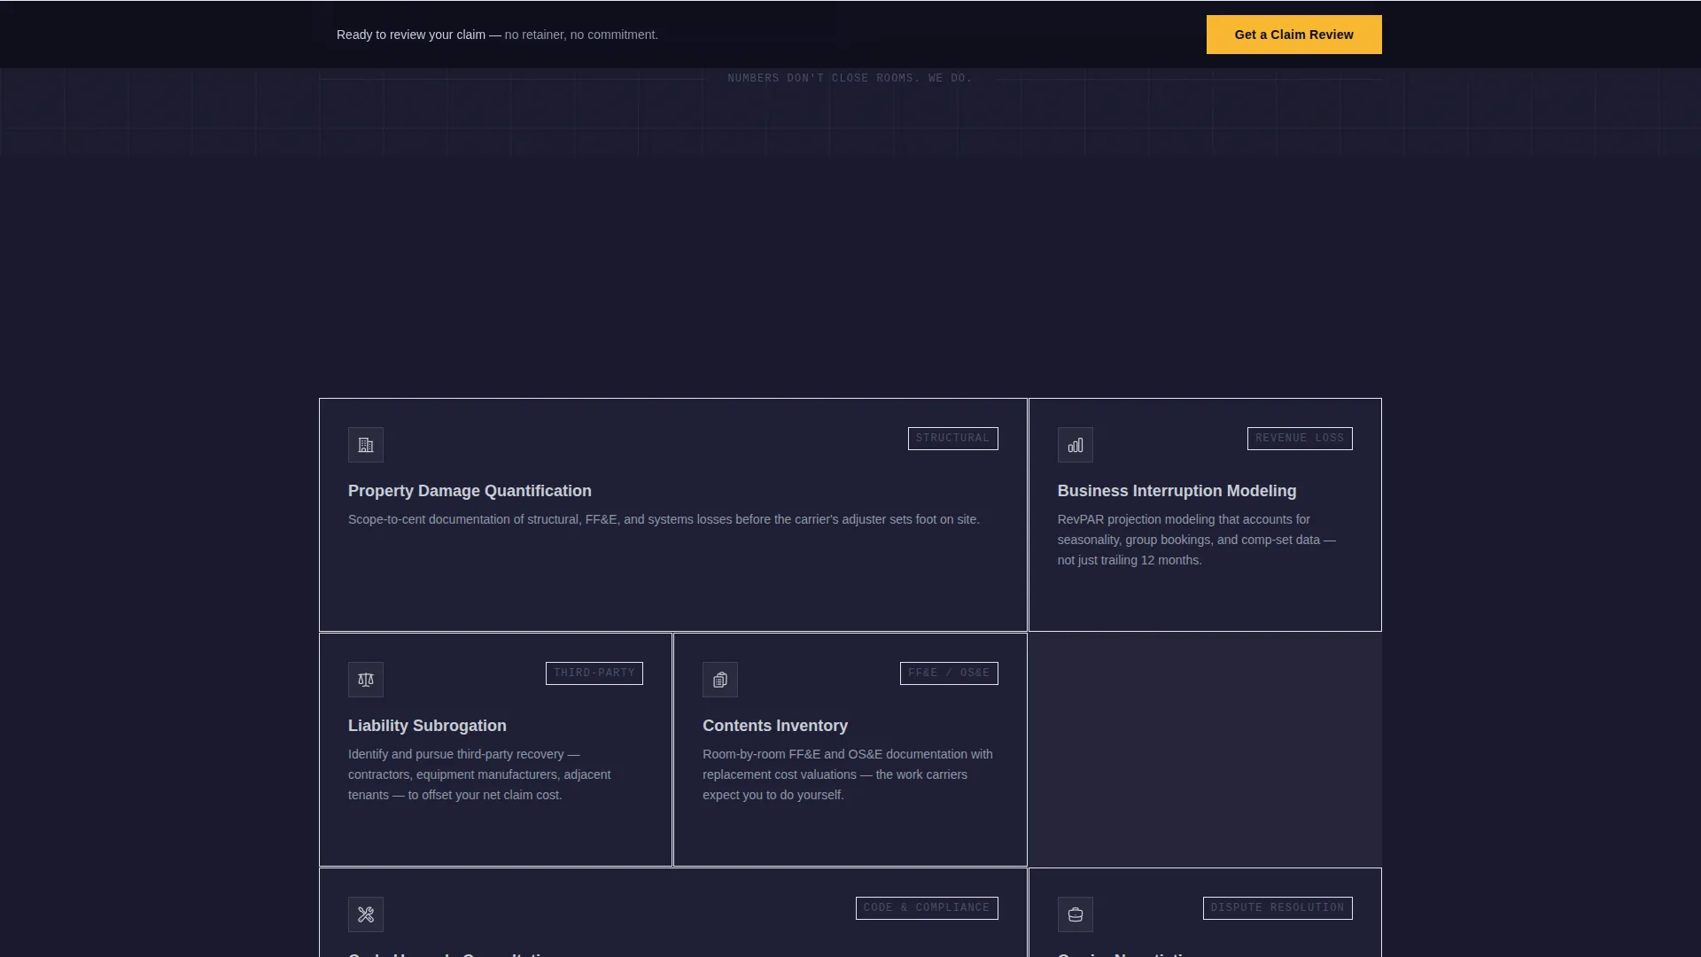Select the CODE & COMPLIANCE tag
This screenshot has width=1701, height=957.
click(927, 908)
